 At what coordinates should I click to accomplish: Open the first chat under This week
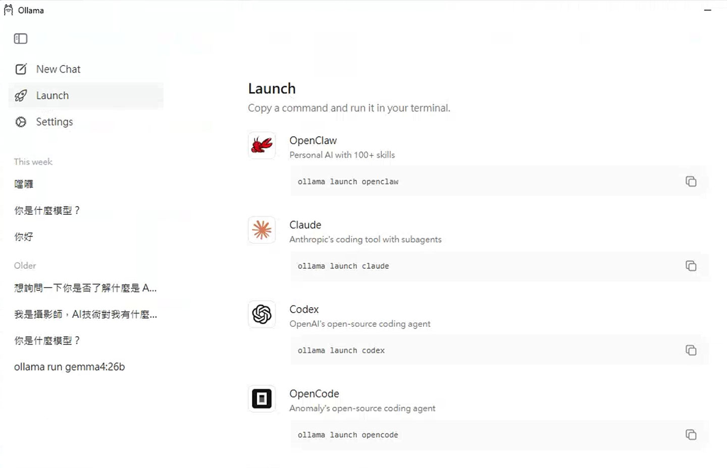coord(24,184)
